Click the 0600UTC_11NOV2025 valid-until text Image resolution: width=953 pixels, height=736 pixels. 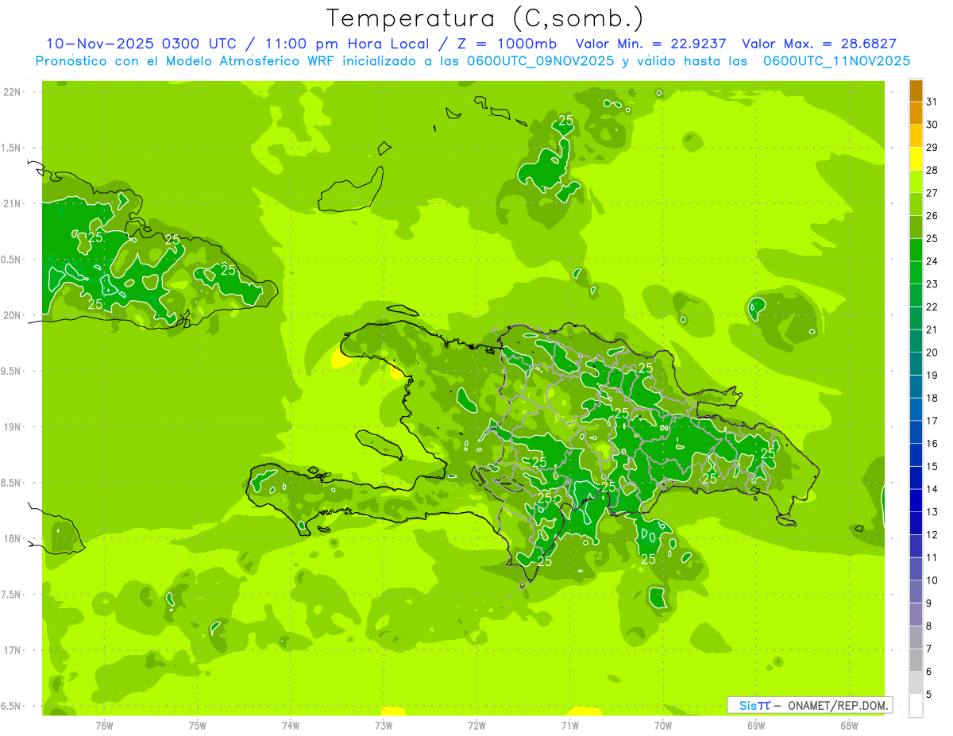point(836,61)
